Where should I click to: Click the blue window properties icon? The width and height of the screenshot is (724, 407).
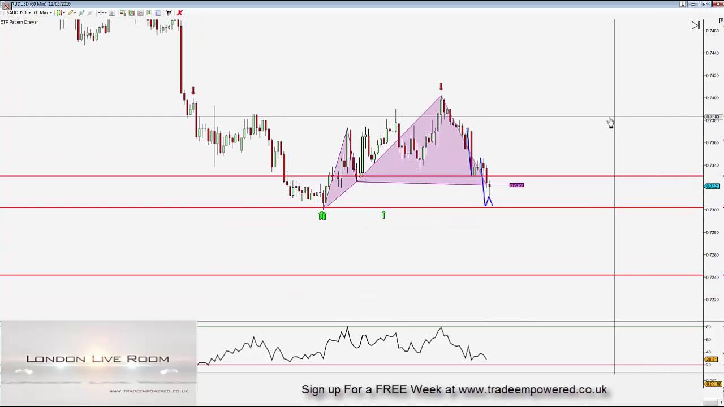(158, 12)
